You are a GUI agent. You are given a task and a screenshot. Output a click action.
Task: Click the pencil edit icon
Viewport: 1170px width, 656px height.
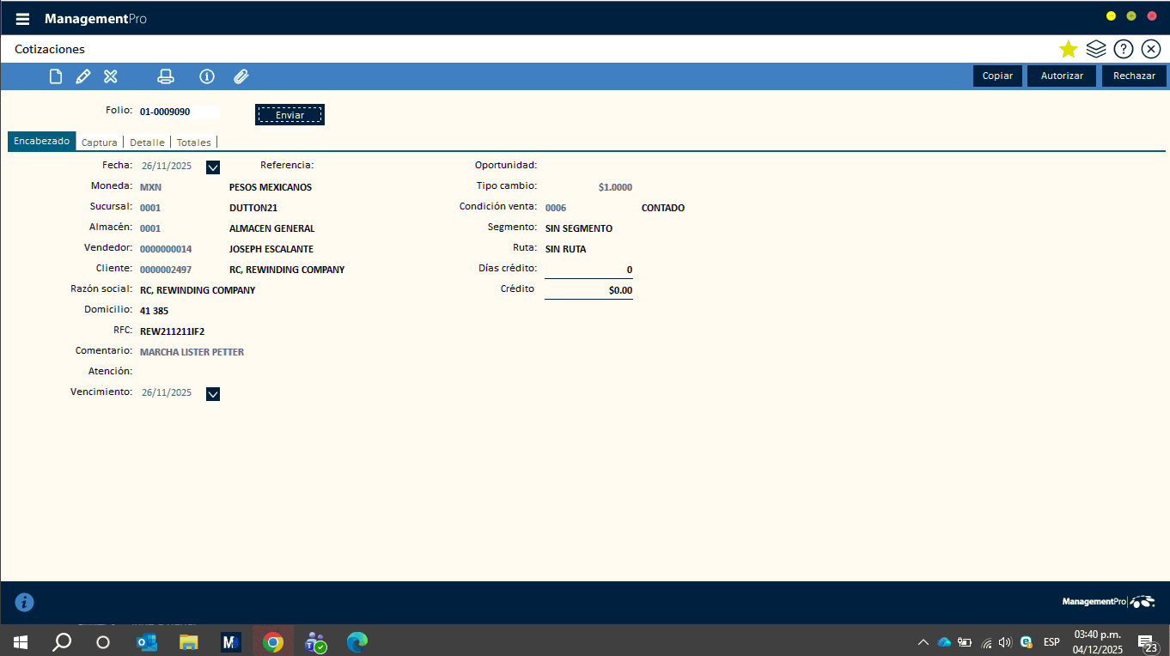(x=83, y=76)
